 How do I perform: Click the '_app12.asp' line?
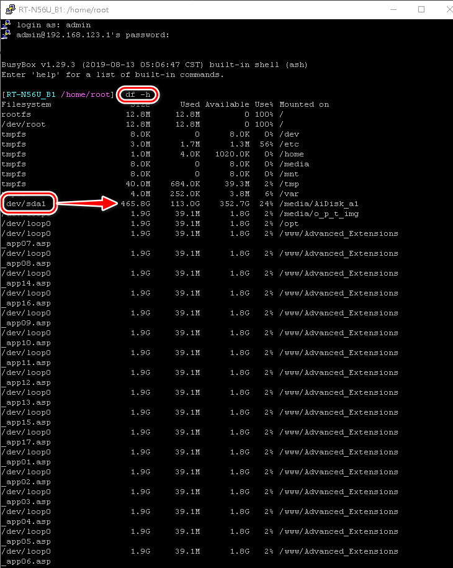pos(26,383)
